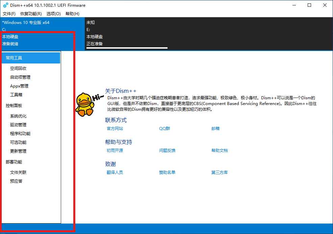Image resolution: width=333 pixels, height=234 pixels.
Task: Open 程序和功能 in the sidebar
Action: 20,134
